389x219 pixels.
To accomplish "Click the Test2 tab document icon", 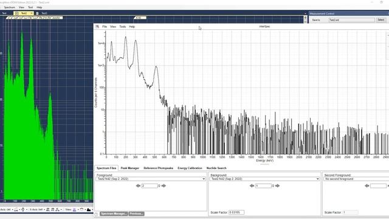I will (x=16, y=13).
